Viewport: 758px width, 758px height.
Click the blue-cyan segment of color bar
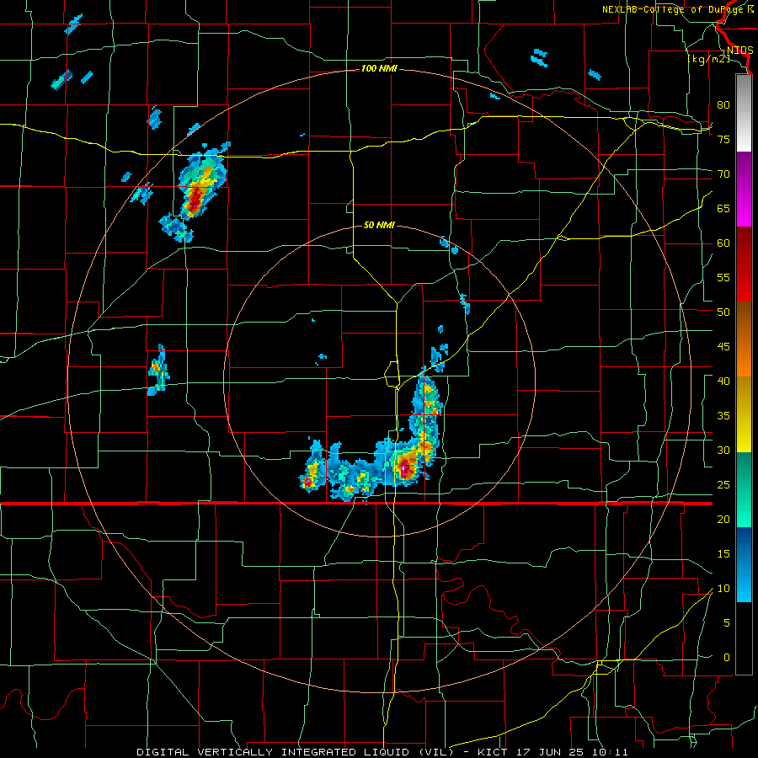(744, 564)
